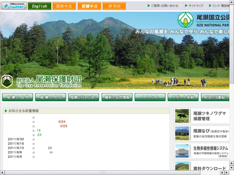
Task: Click the Oze Preservation Foundation emblem
Action: pyautogui.click(x=7, y=81)
